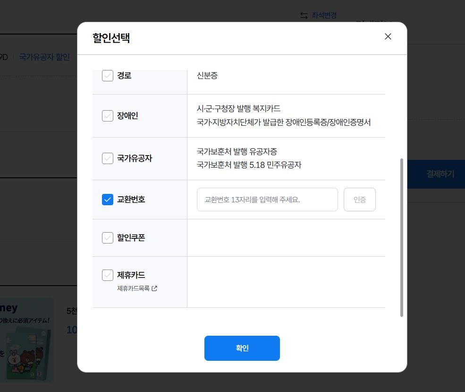Click 국가유공자 할인 text in background page
This screenshot has width=465, height=392.
coord(44,57)
